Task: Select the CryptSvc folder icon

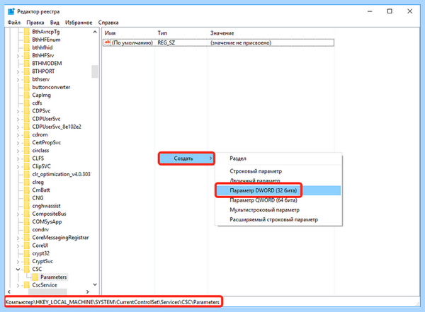Action: [27, 261]
